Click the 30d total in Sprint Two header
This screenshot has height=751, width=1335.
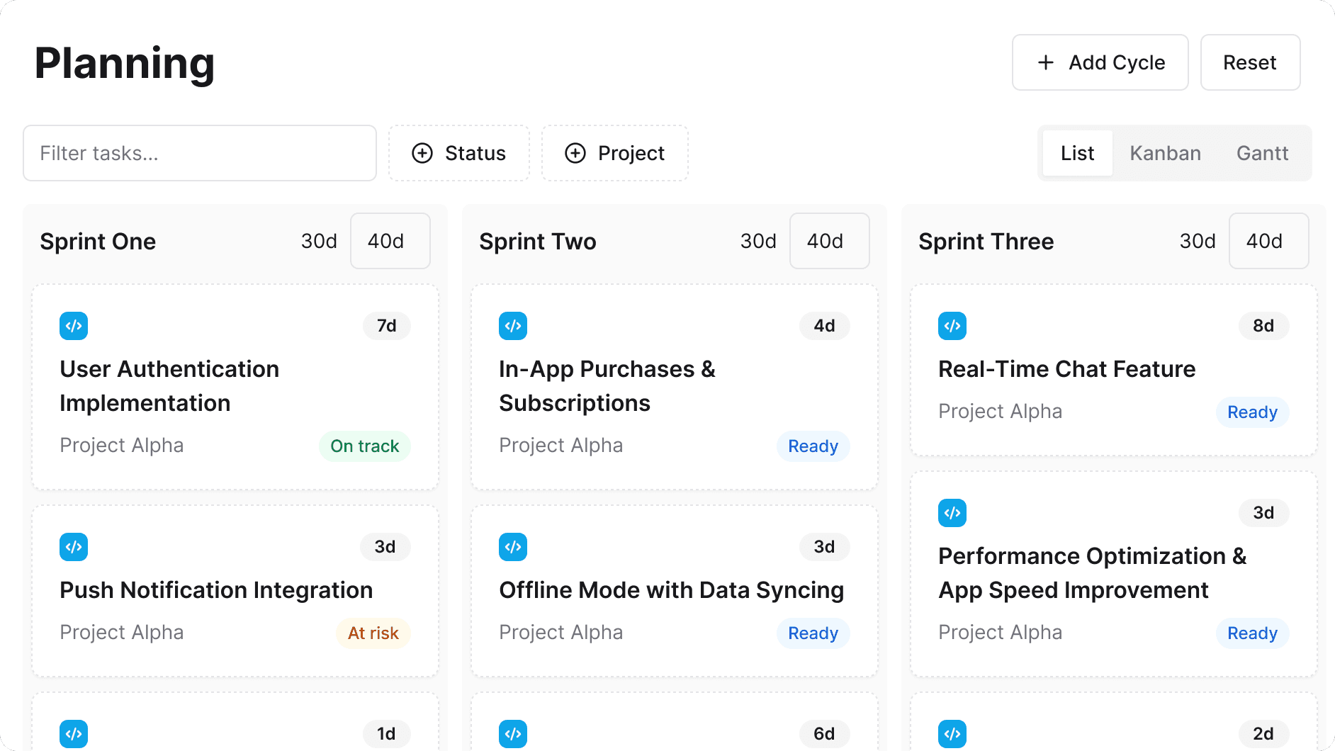tap(759, 242)
